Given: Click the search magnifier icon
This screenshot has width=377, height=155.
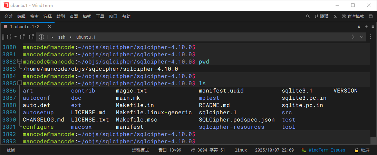Looking at the screenshot, I should point(308,16).
